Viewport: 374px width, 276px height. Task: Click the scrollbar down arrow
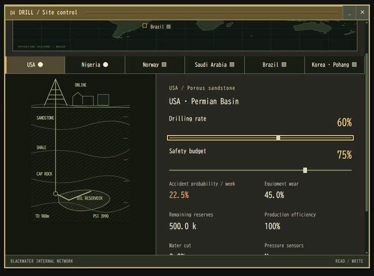[x=367, y=253]
